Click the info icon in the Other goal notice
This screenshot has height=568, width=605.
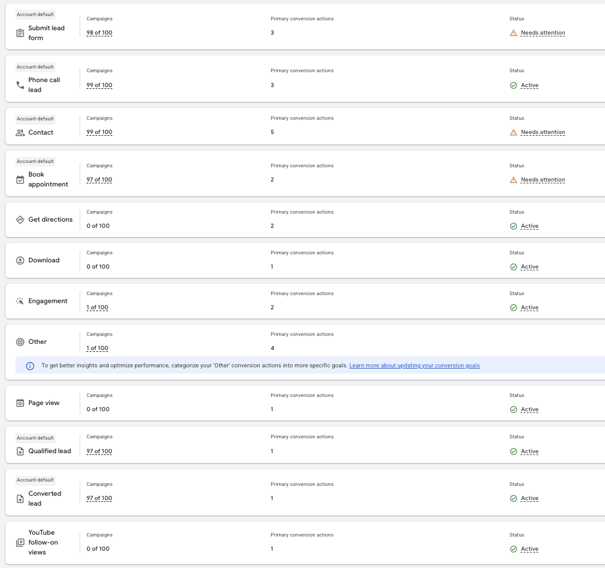coord(30,365)
